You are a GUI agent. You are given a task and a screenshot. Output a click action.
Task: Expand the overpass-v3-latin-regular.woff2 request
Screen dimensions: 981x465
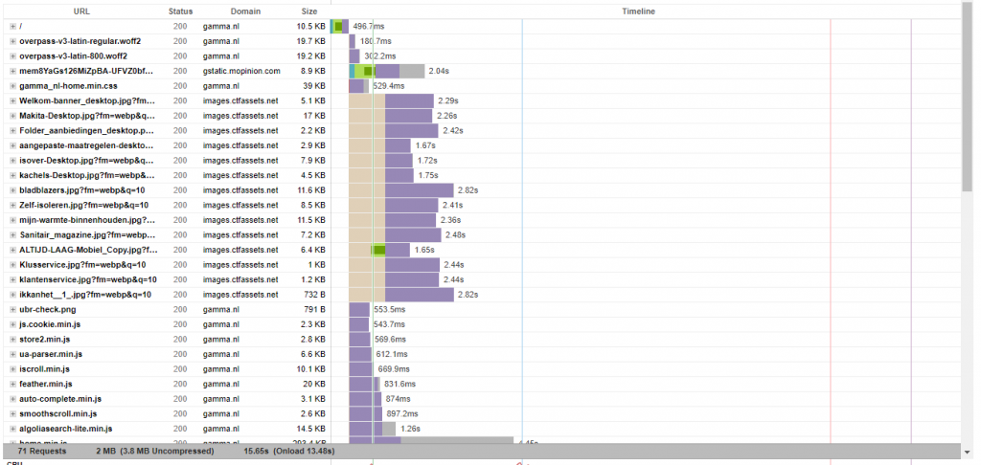[12, 41]
